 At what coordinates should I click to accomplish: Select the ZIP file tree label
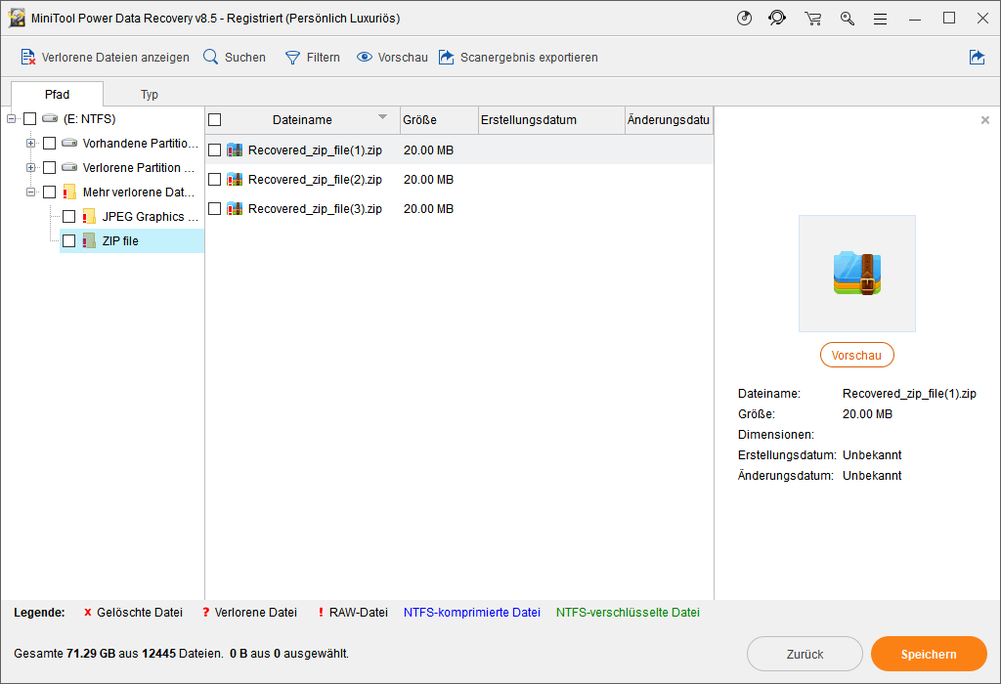point(120,240)
